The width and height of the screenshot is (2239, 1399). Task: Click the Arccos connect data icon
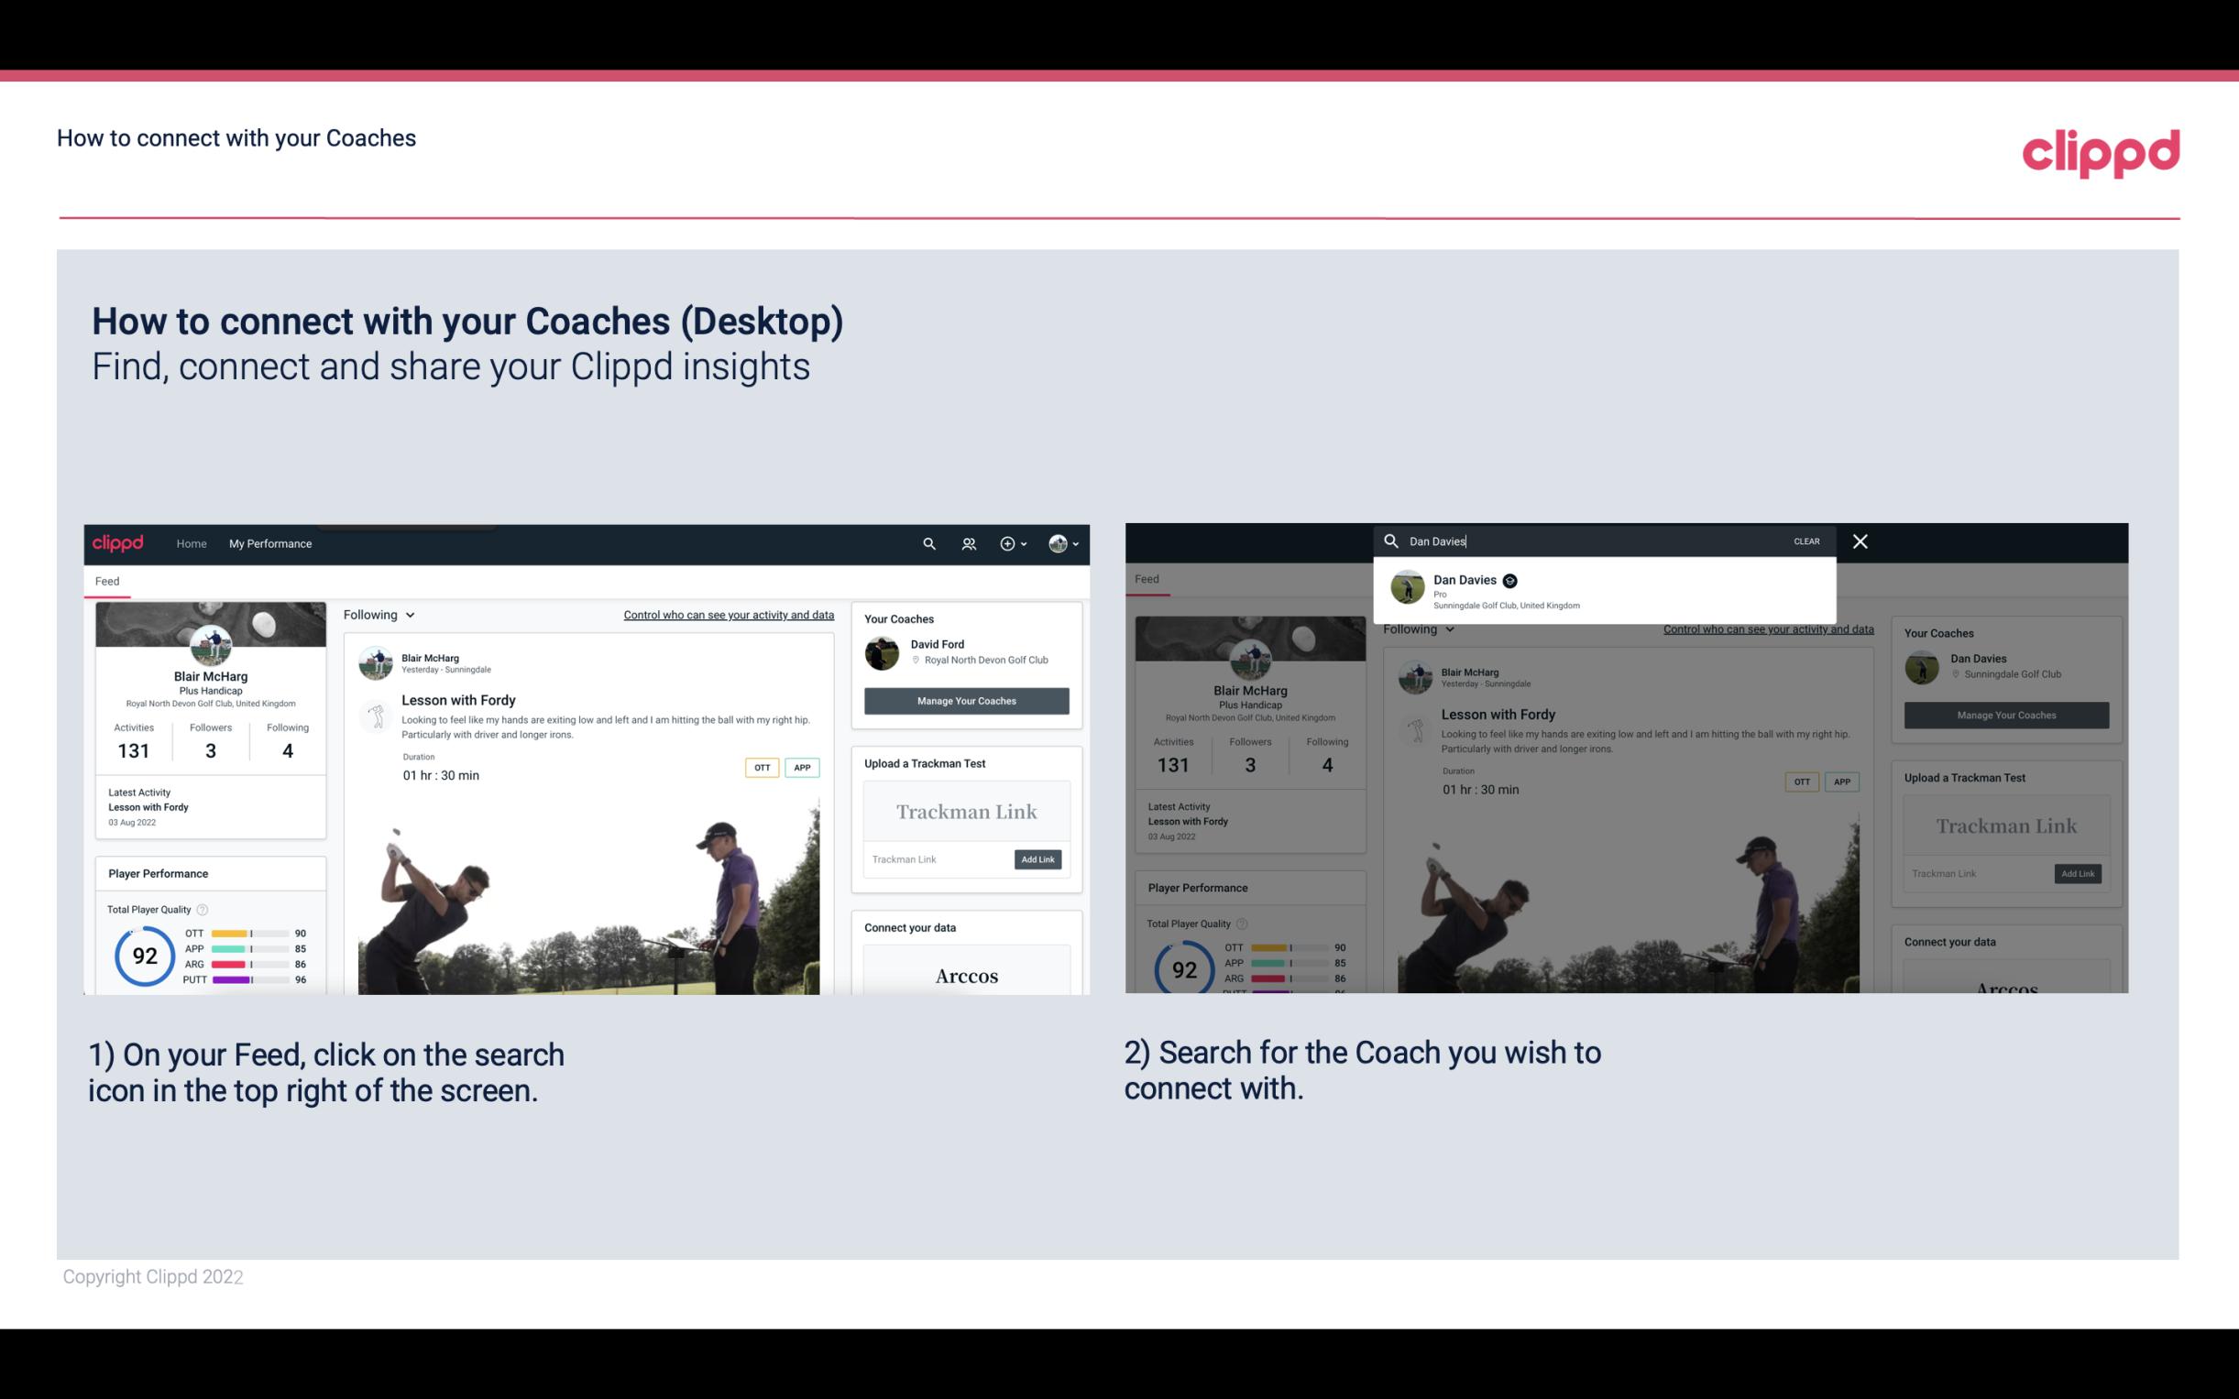tap(964, 975)
